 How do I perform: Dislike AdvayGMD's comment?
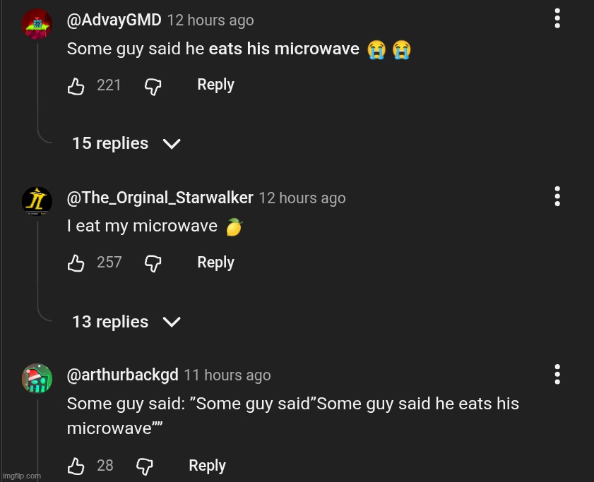tap(153, 87)
